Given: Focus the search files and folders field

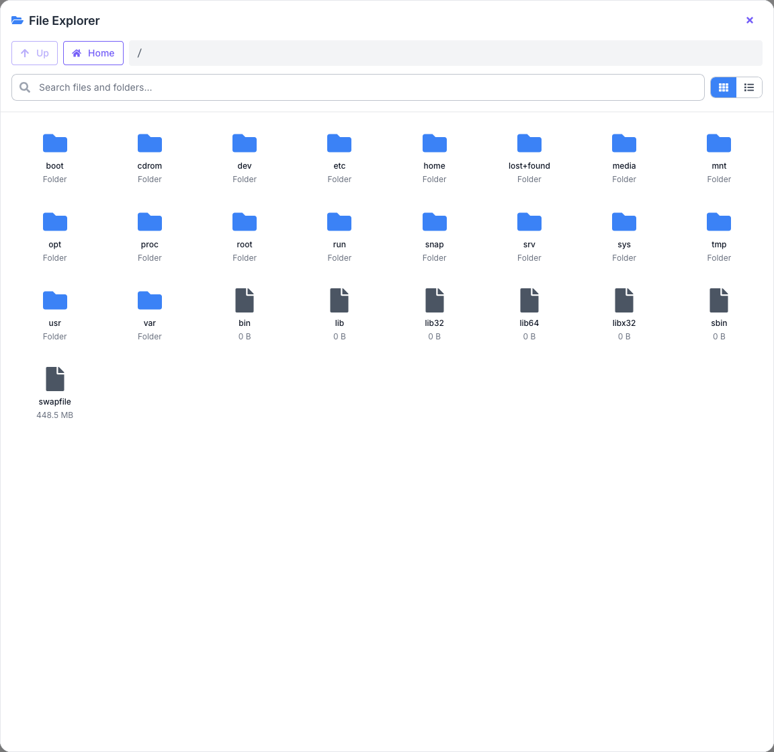Looking at the screenshot, I should 358,87.
